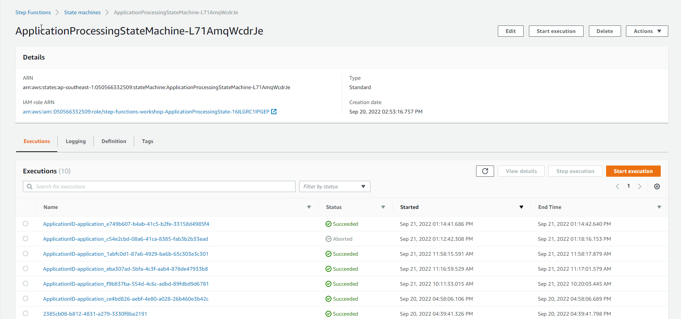
Task: Click Succeeded status icon for ce4bd826 execution
Action: coord(329,299)
